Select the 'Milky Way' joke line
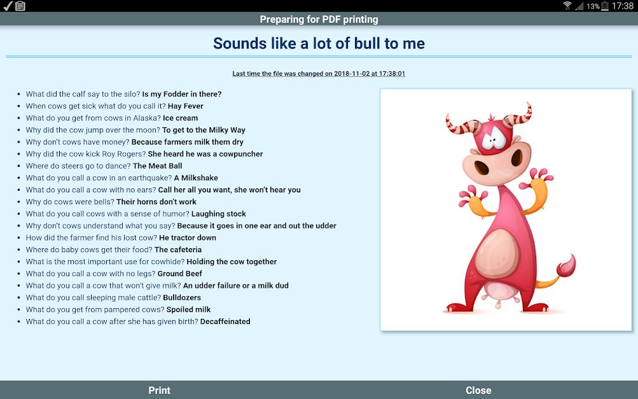Viewport: 638px width, 399px height. 135,130
